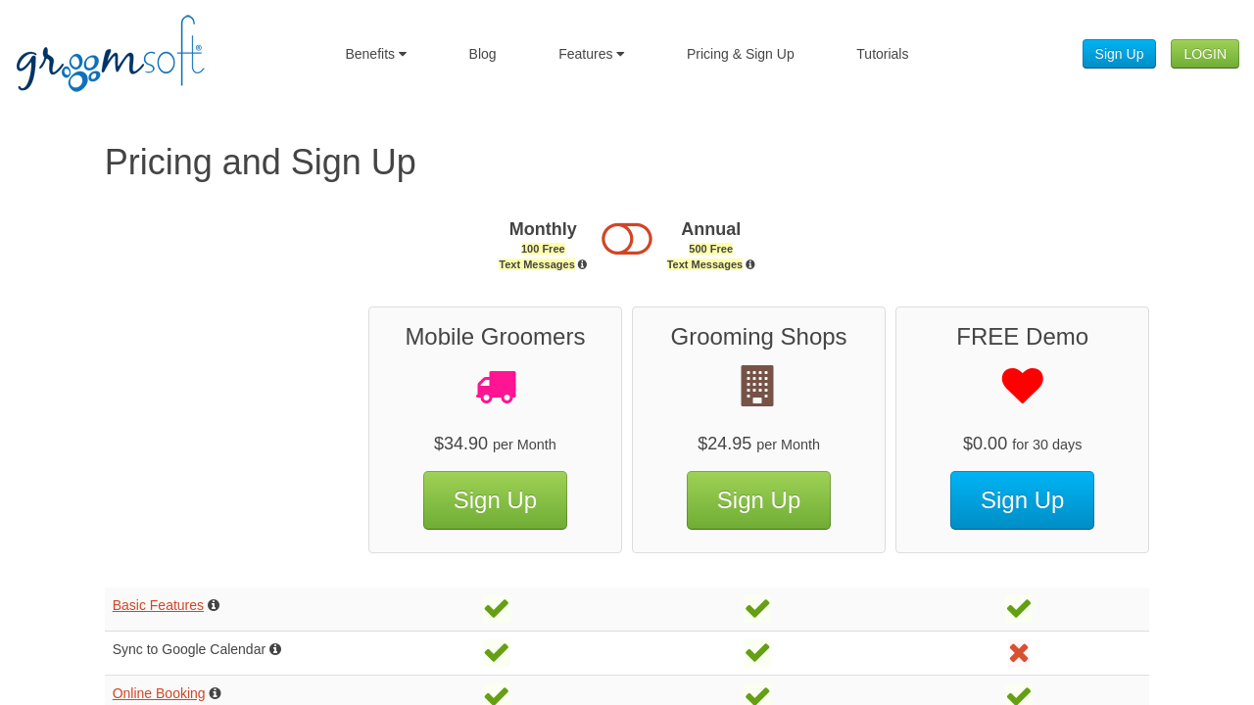The width and height of the screenshot is (1254, 705).
Task: Open the Basic Features link
Action: pyautogui.click(x=158, y=605)
